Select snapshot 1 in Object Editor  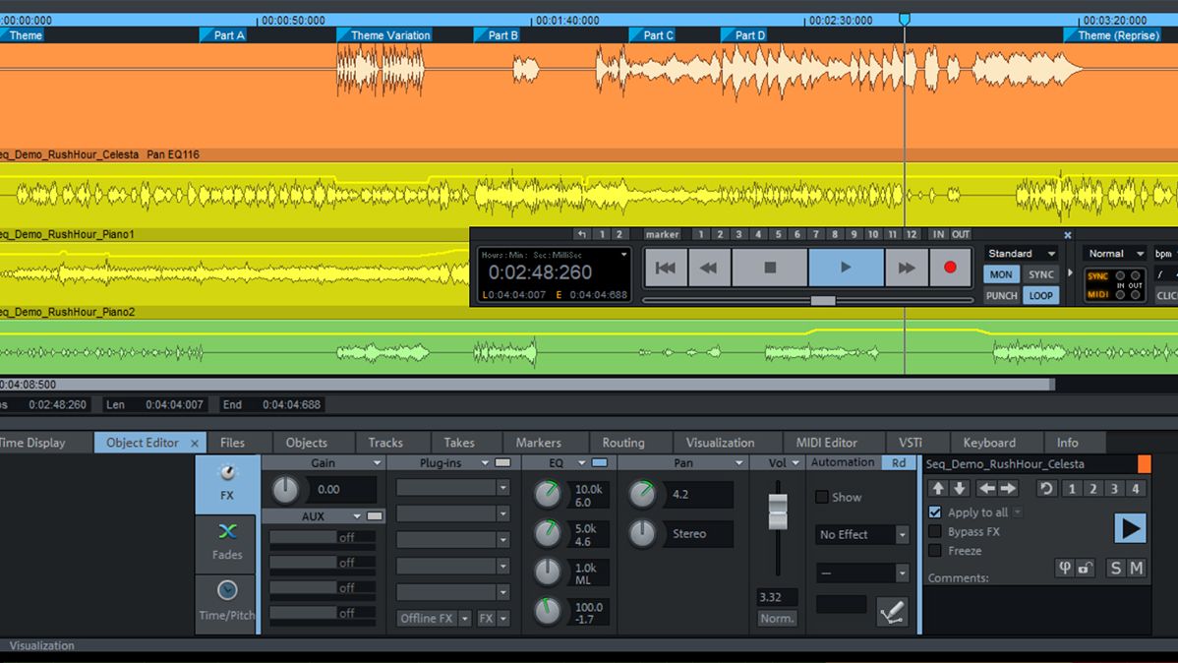[x=1072, y=489]
